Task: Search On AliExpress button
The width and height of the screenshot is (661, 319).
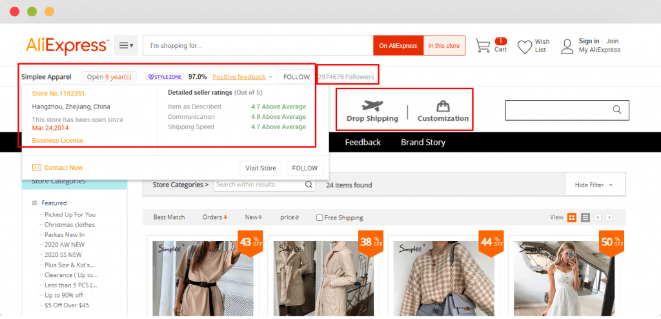Action: coord(398,46)
